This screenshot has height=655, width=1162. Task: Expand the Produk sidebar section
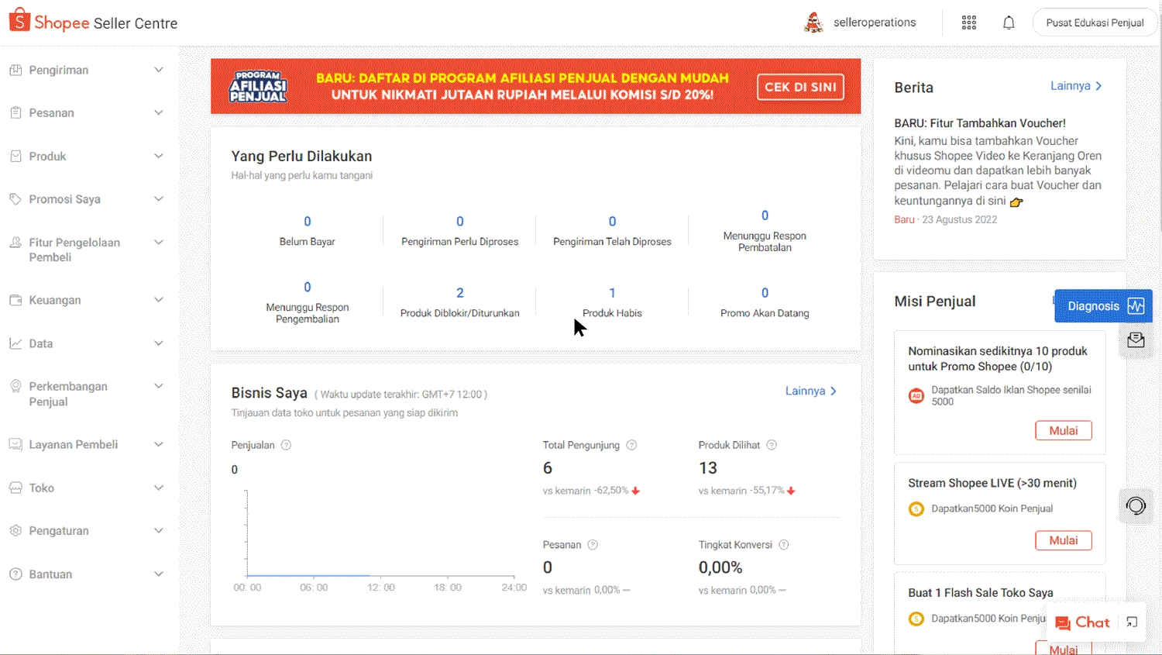pos(158,156)
